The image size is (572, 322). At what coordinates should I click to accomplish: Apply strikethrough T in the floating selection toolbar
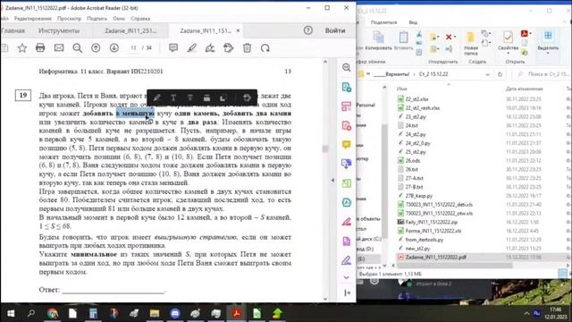click(190, 97)
